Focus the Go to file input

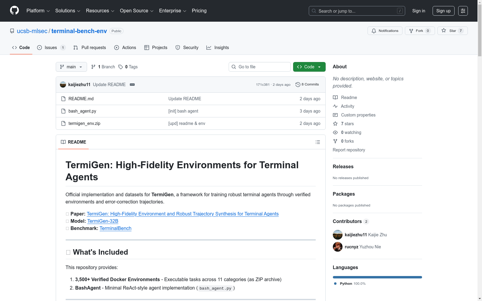click(260, 67)
